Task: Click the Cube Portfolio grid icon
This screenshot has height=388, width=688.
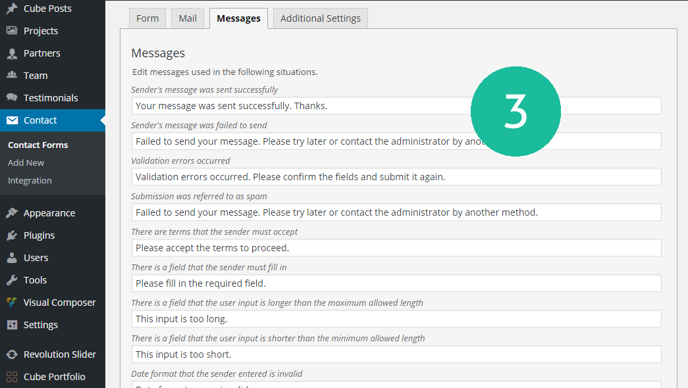Action: [x=12, y=377]
